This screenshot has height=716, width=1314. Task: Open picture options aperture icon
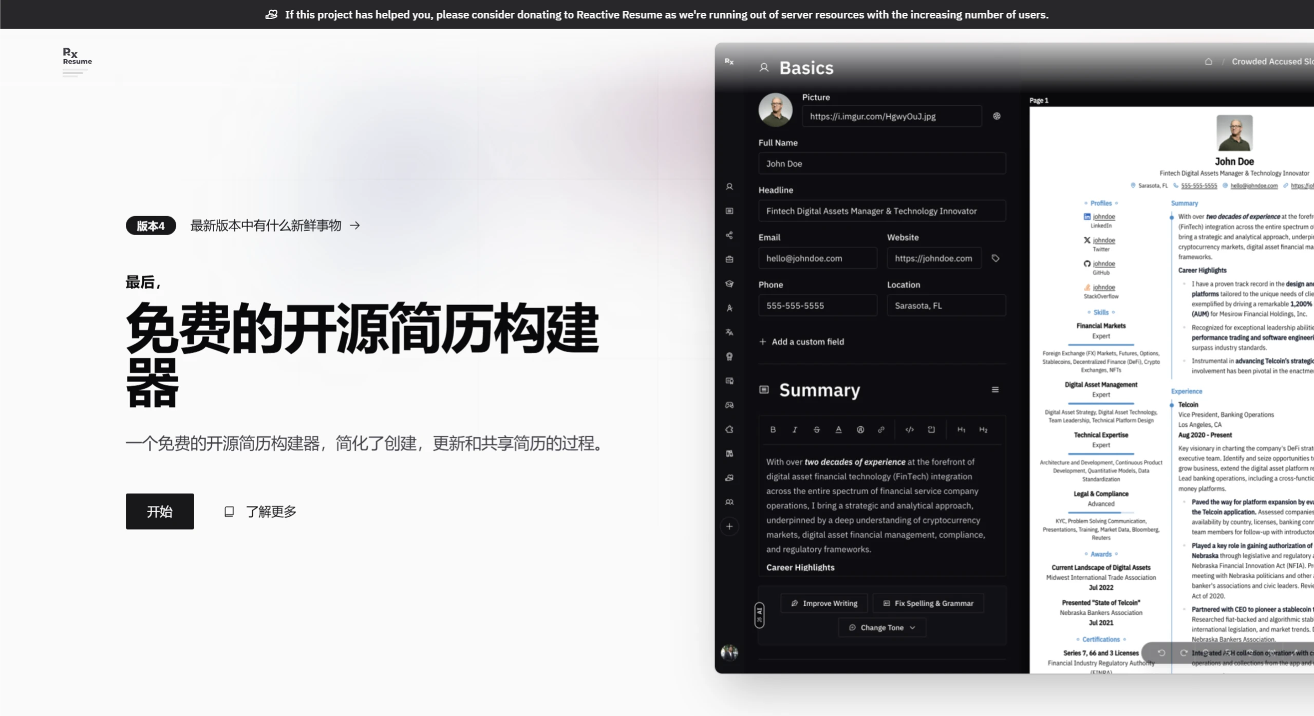click(997, 116)
